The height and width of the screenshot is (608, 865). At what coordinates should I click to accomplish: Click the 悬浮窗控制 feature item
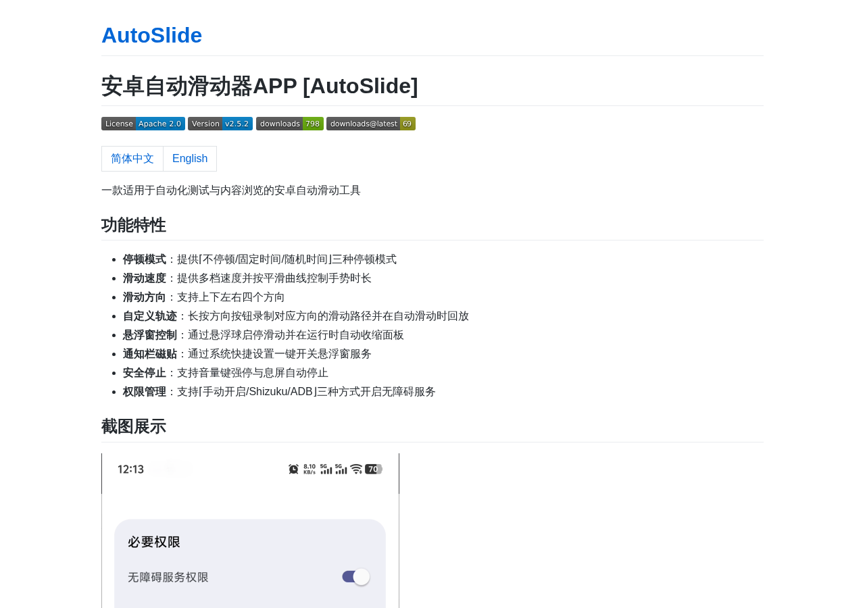[x=264, y=335]
